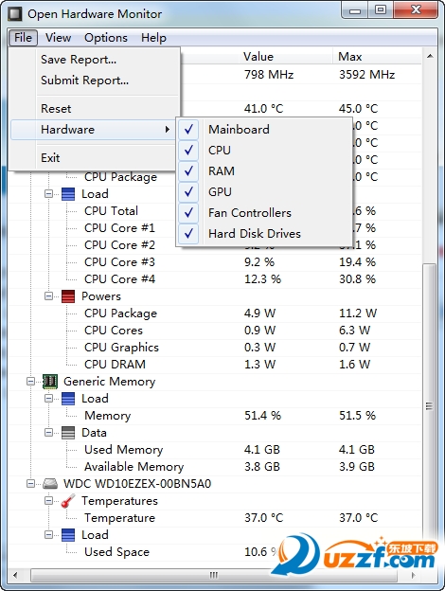Uncheck Mainboard in the Hardware submenu
Screen dimensions: 445x591
264,130
